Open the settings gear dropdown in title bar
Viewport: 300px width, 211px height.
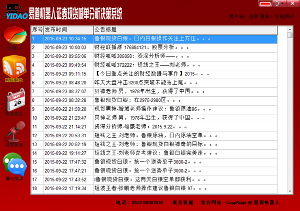tap(279, 3)
